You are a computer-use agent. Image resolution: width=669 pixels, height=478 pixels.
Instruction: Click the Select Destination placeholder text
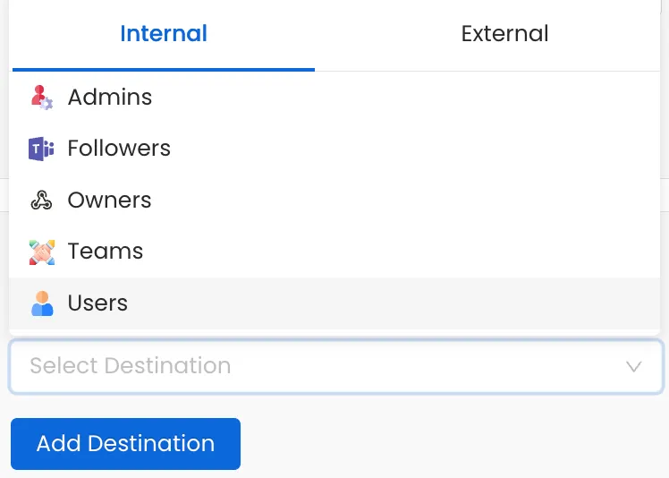(131, 366)
